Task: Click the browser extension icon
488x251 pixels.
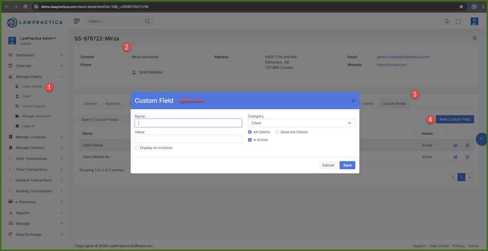Action: pyautogui.click(x=474, y=7)
